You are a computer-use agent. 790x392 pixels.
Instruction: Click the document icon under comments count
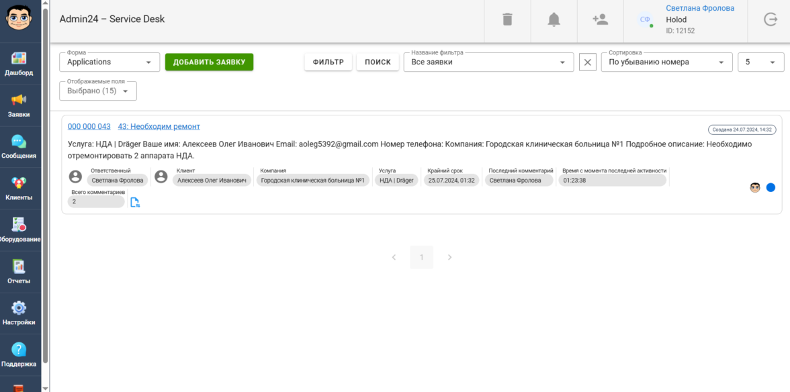pos(135,202)
